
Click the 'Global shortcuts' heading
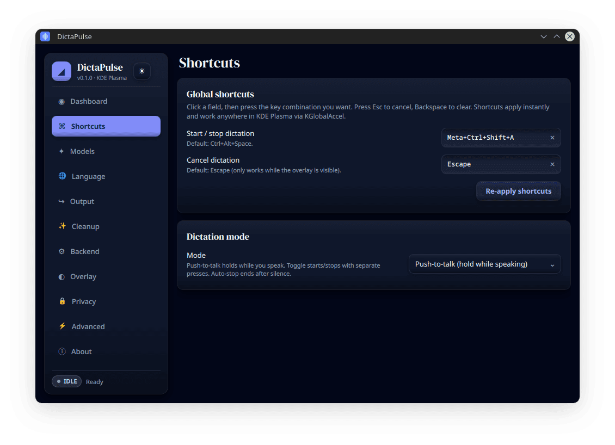coord(220,94)
